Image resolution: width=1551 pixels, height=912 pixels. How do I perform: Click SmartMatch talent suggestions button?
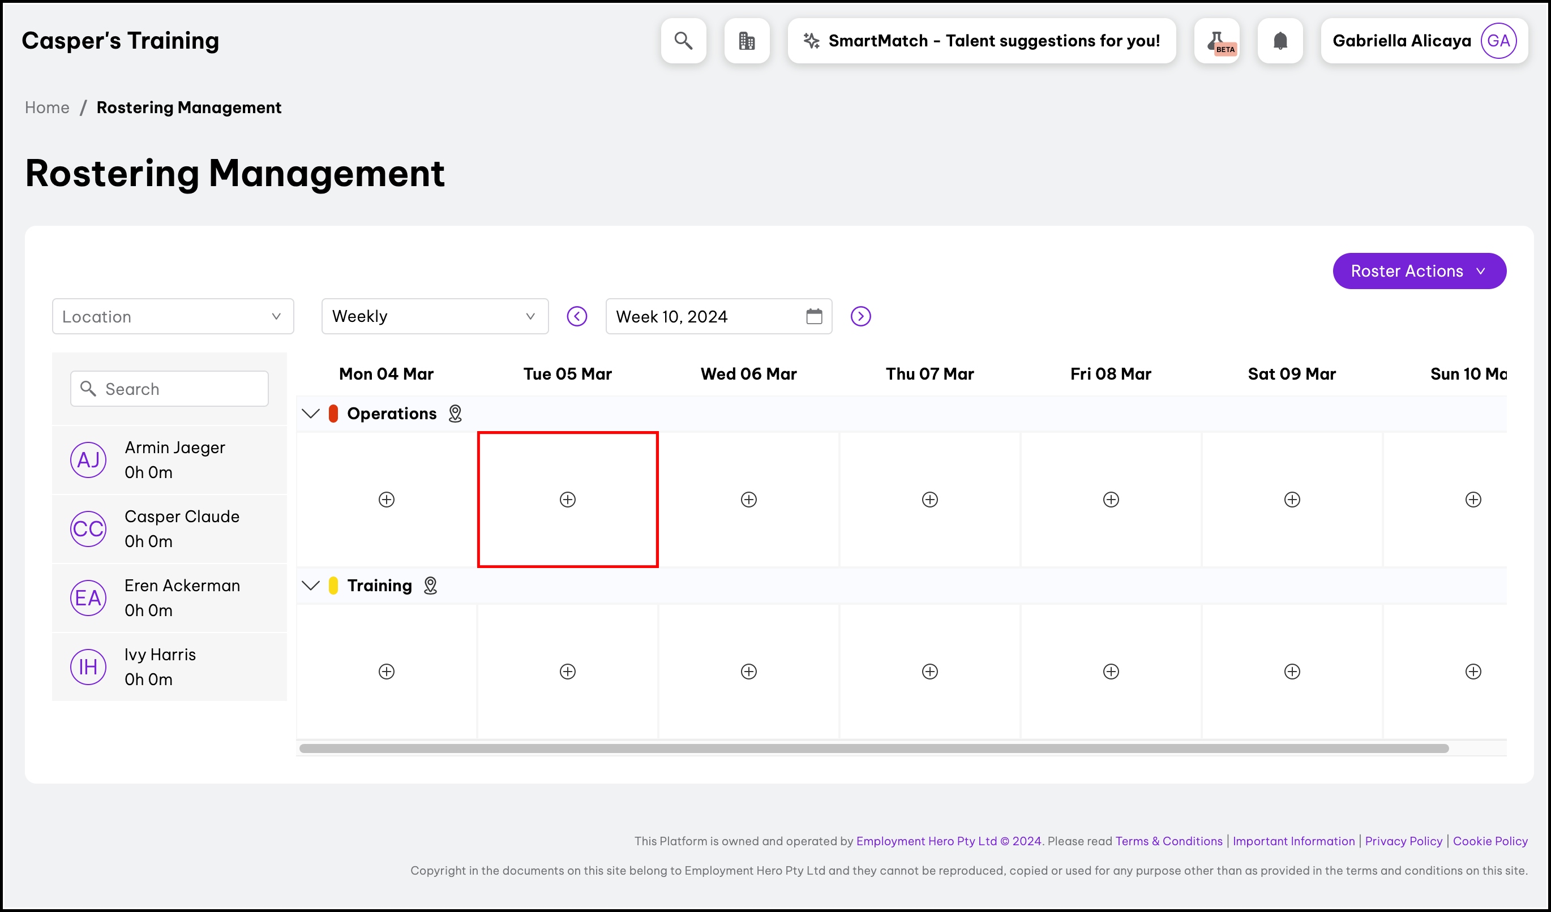(x=982, y=41)
